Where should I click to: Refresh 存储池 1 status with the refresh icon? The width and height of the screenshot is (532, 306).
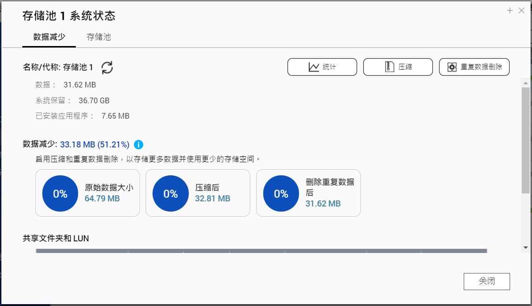point(108,67)
